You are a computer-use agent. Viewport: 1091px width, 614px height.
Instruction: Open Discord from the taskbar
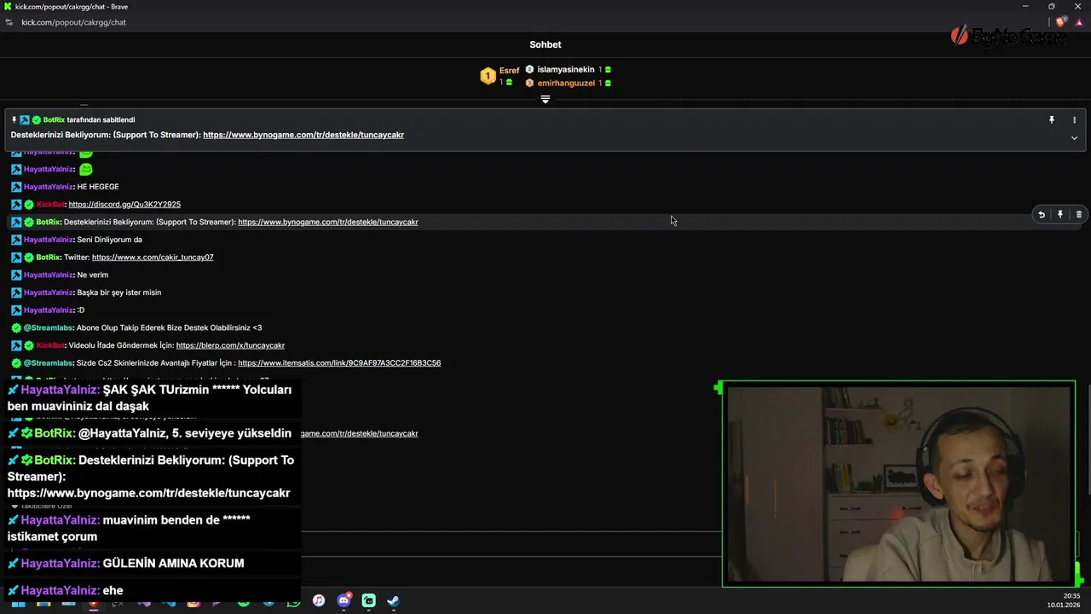point(343,601)
